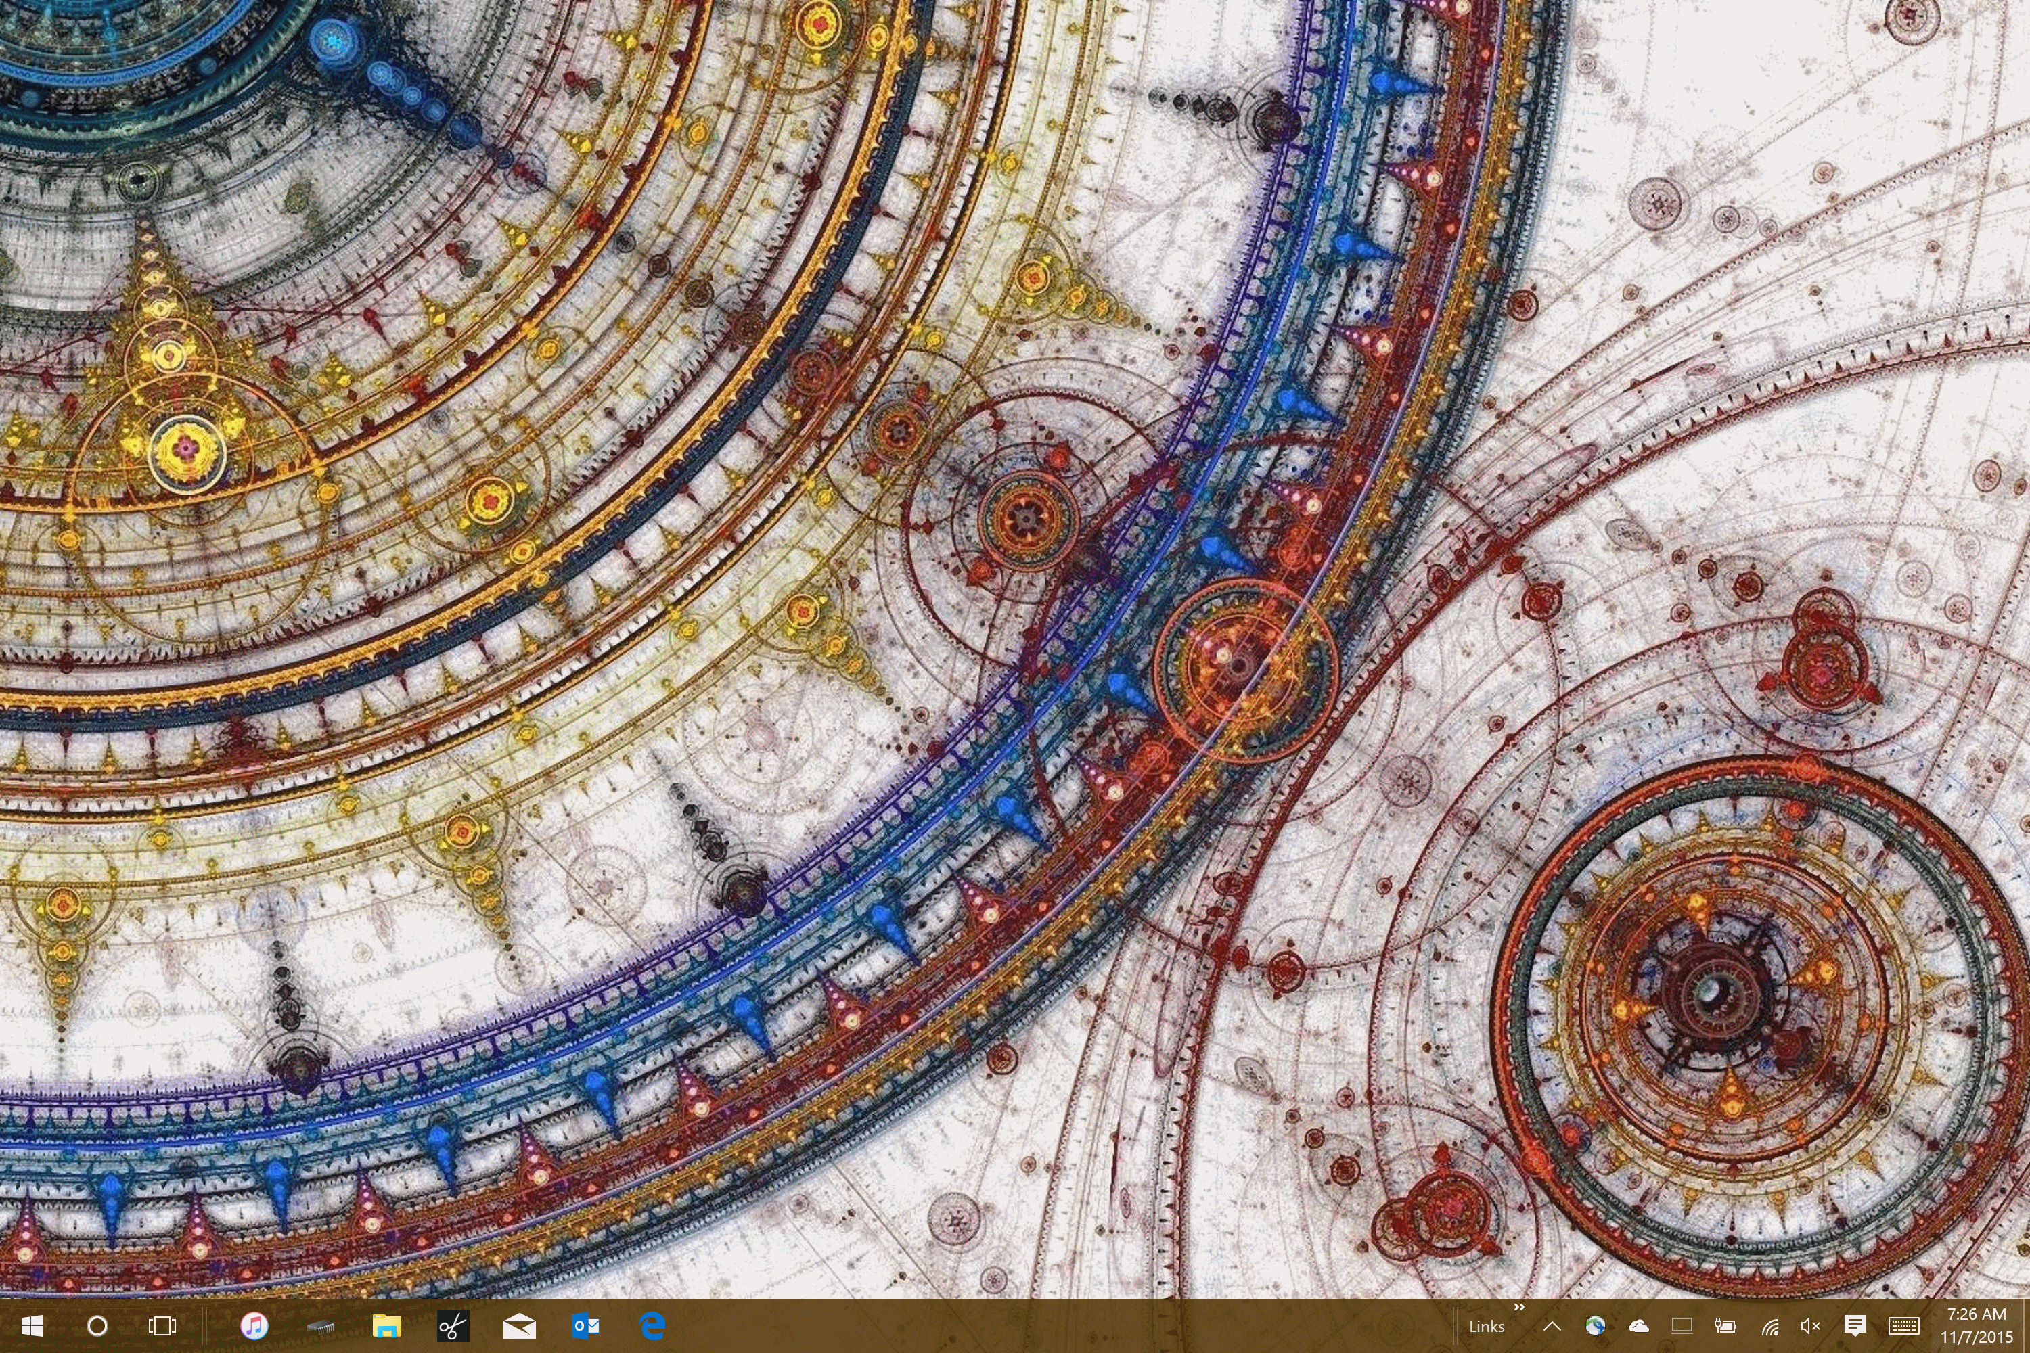Open Wi-Fi network flyout

(1769, 1326)
